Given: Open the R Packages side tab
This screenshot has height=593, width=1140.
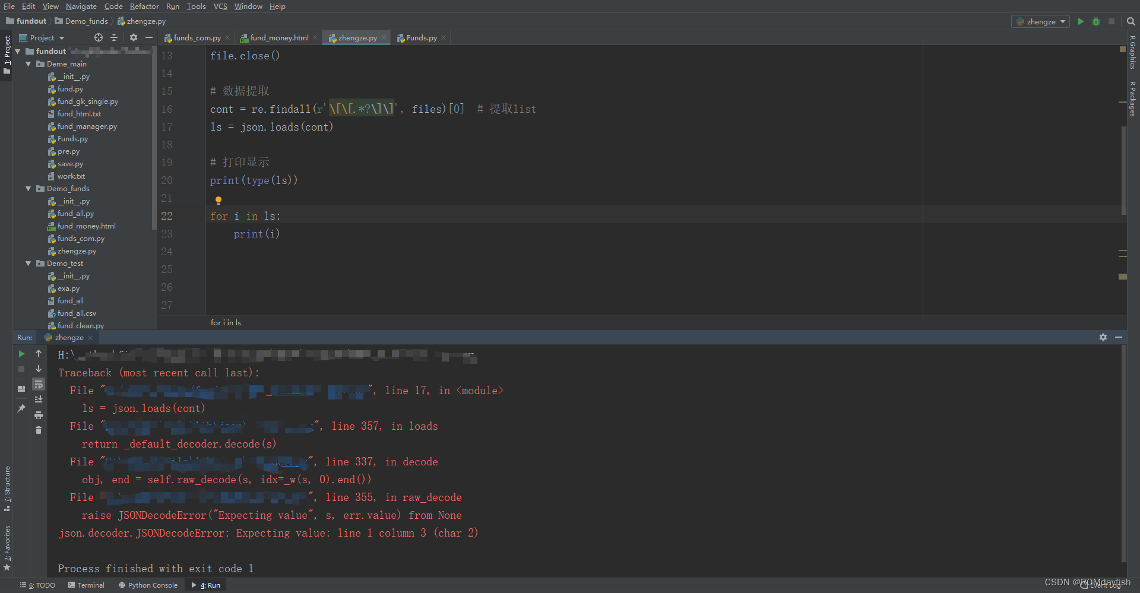Looking at the screenshot, I should [x=1133, y=99].
